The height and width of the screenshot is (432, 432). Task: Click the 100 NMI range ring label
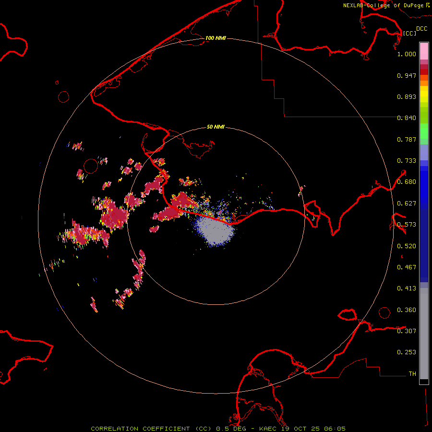(216, 38)
